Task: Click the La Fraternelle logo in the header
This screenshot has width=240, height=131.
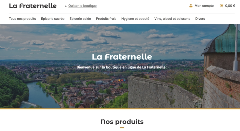Action: click(33, 6)
